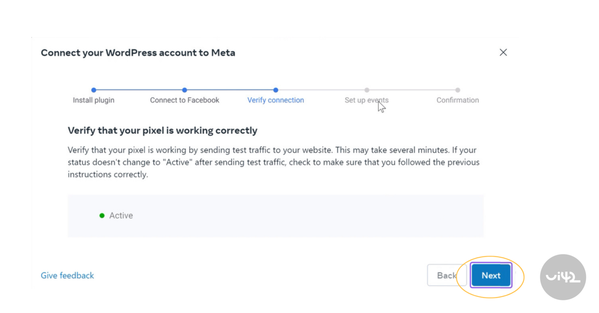Go to the Install plugin step label
The image size is (599, 313).
[94, 100]
